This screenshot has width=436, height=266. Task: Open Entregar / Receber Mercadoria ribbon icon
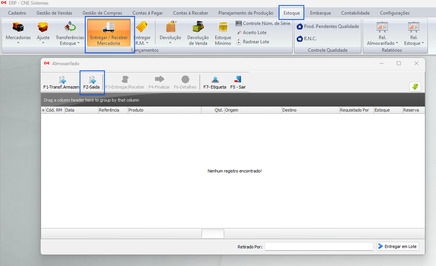tap(109, 28)
